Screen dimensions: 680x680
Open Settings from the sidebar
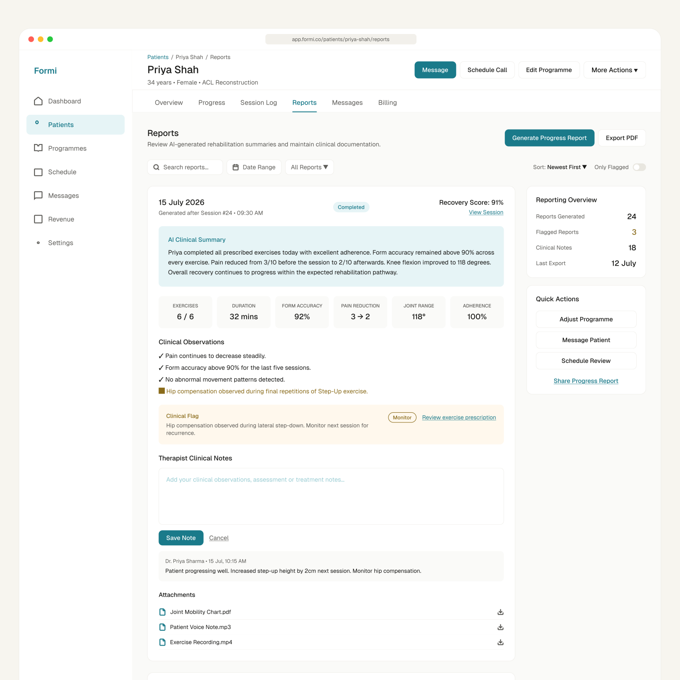coord(76,243)
